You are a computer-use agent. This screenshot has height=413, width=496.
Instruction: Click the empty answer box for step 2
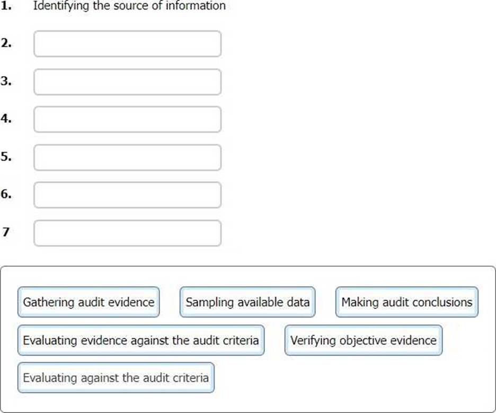coord(128,43)
